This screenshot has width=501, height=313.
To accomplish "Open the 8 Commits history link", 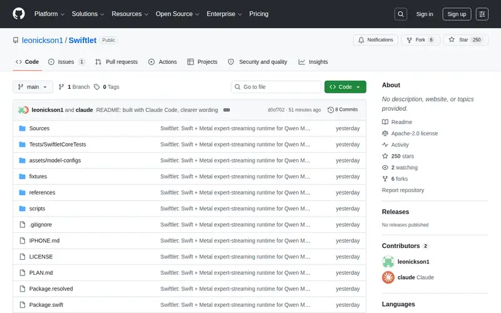I will 343,110.
